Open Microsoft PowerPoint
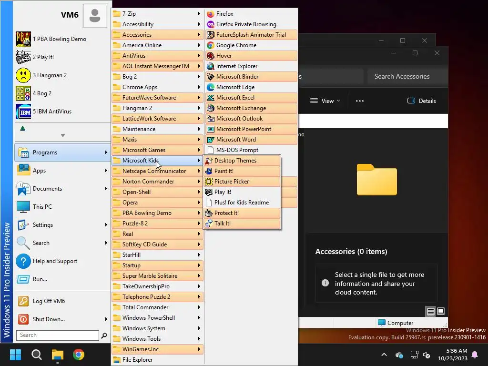Image resolution: width=488 pixels, height=366 pixels. pyautogui.click(x=251, y=129)
